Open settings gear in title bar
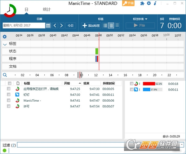This screenshot has width=186, height=154. (x=149, y=3)
